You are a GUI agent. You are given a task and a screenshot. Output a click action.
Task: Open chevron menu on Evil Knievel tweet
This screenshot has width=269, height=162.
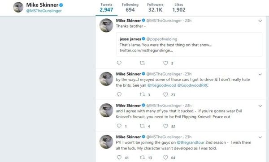coord(260,106)
